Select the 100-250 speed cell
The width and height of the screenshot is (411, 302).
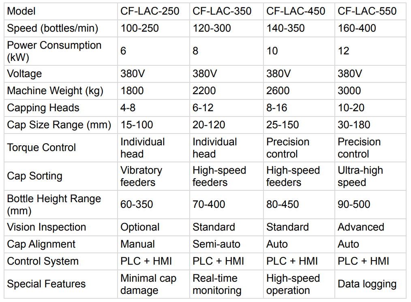(139, 28)
